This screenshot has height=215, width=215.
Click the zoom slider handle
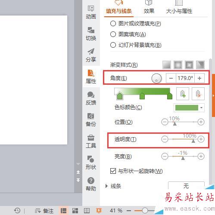click(x=145, y=210)
